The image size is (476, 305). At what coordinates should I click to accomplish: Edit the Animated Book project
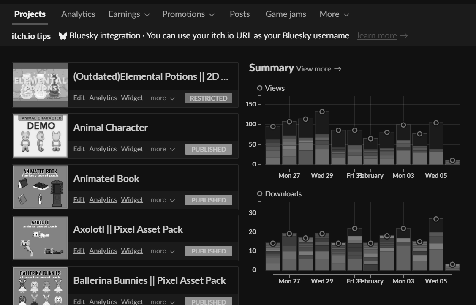click(x=79, y=199)
